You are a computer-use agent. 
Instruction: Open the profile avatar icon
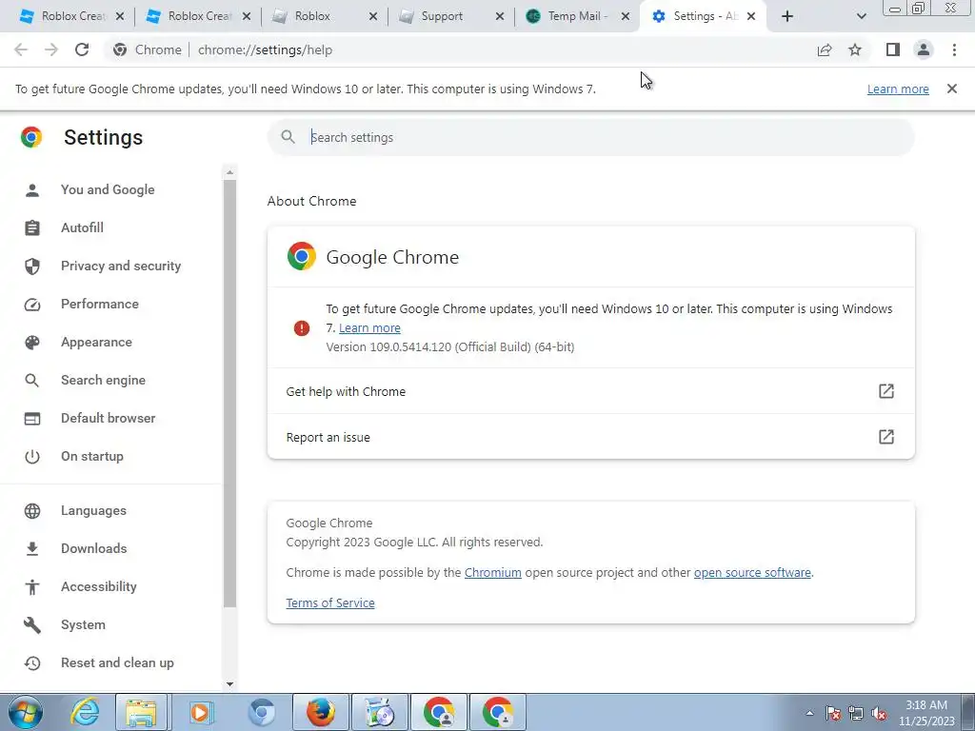pos(924,49)
